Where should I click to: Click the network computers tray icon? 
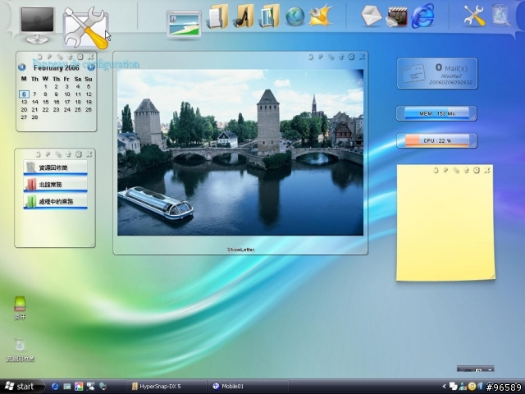[x=454, y=387]
